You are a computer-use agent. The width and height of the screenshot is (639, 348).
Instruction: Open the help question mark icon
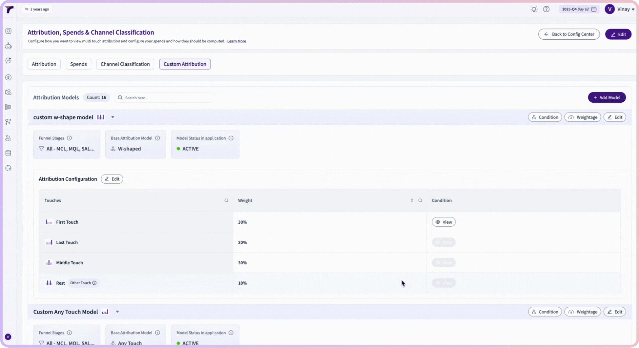pos(546,9)
